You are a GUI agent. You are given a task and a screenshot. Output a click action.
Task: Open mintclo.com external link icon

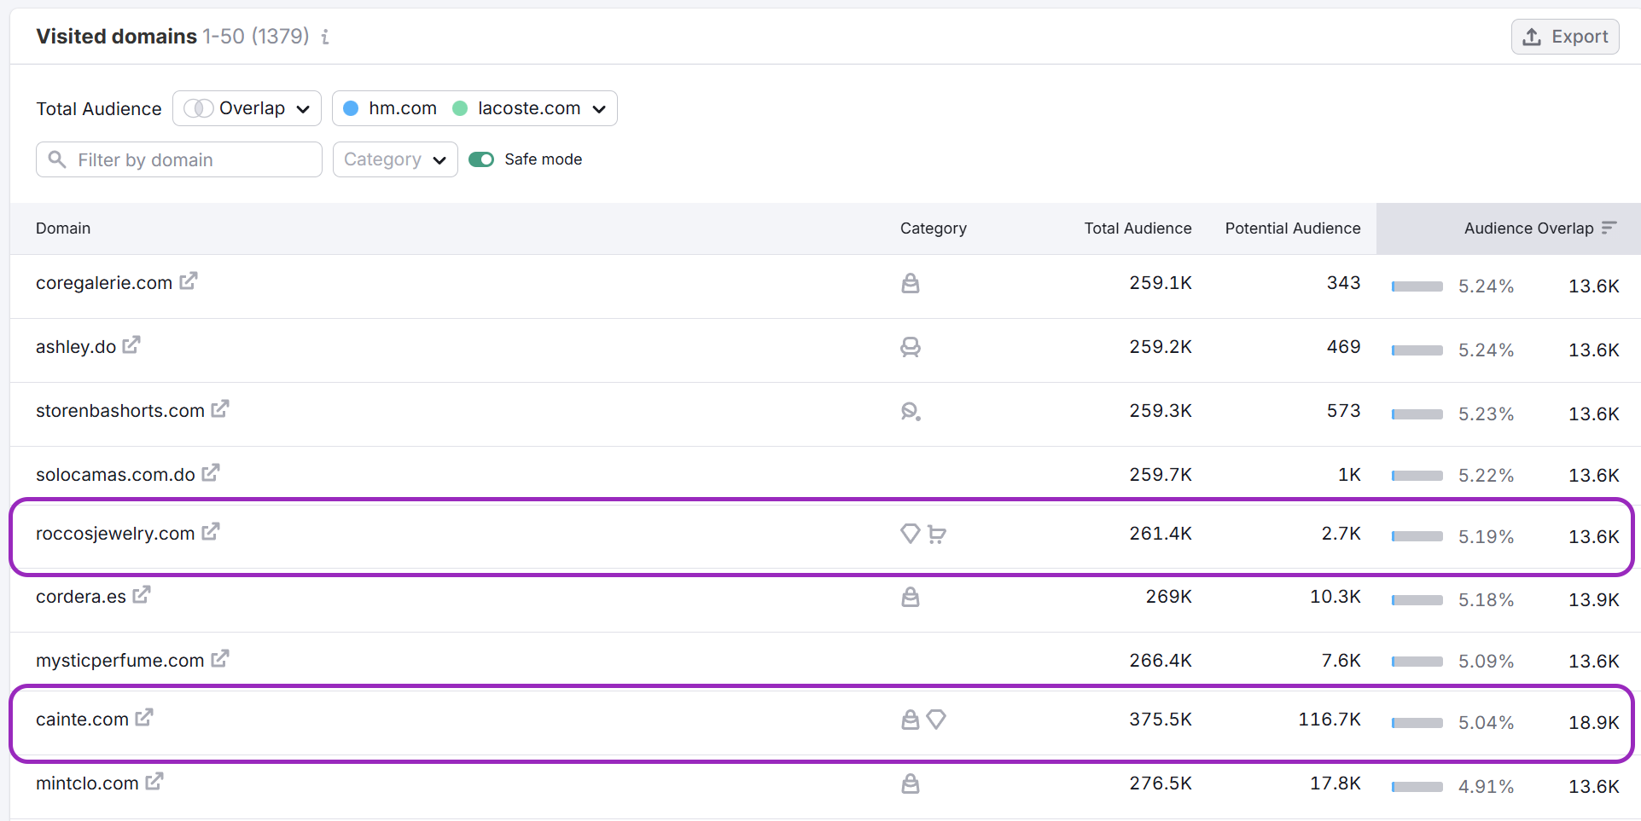[x=154, y=782]
